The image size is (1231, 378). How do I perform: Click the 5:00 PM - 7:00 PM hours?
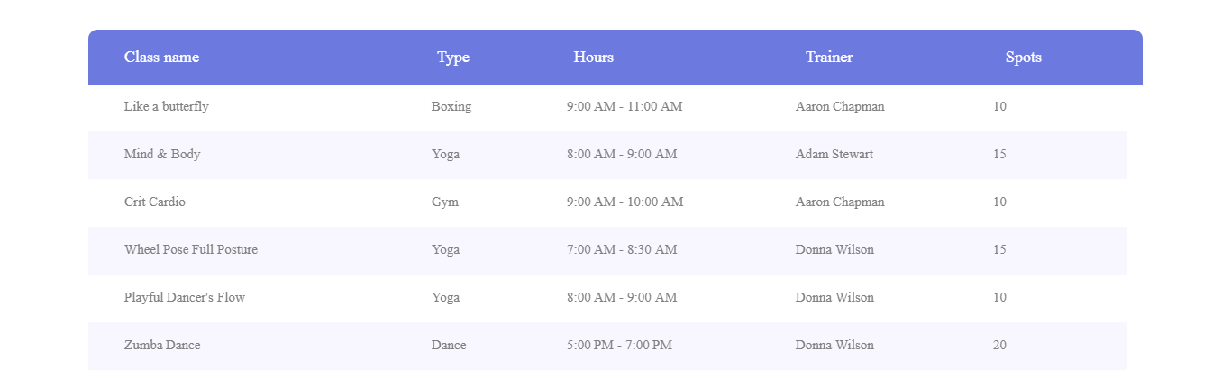[619, 345]
